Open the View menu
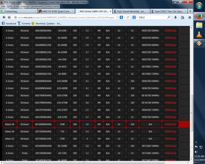205x164 pixels. [16, 6]
